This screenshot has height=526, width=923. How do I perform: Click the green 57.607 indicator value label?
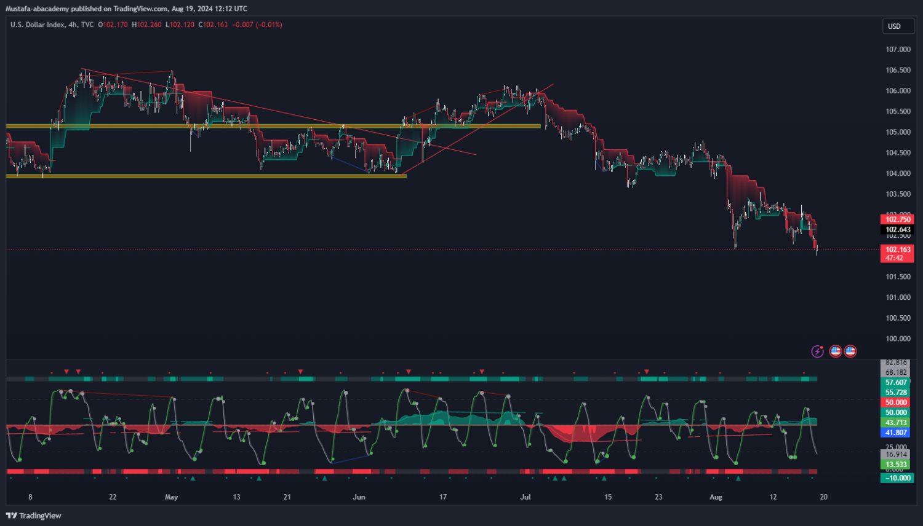click(896, 382)
